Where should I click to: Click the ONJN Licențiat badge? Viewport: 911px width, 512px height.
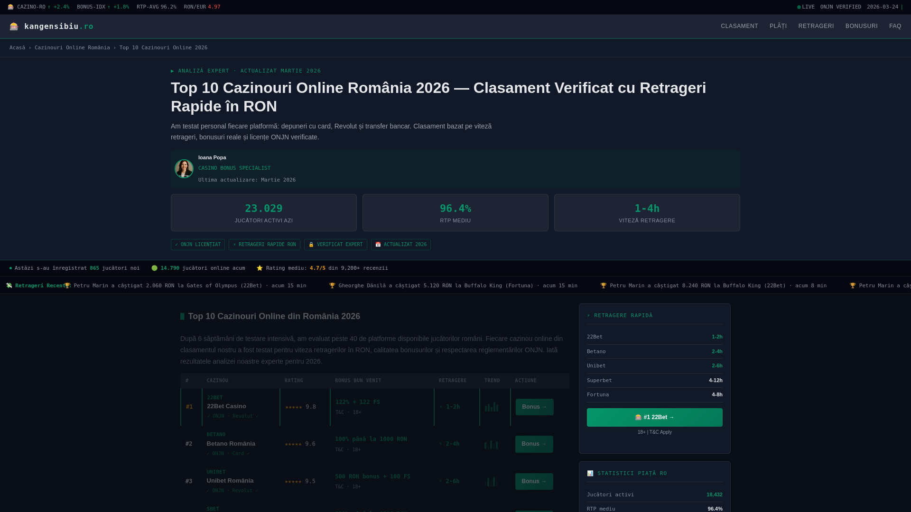point(198,245)
